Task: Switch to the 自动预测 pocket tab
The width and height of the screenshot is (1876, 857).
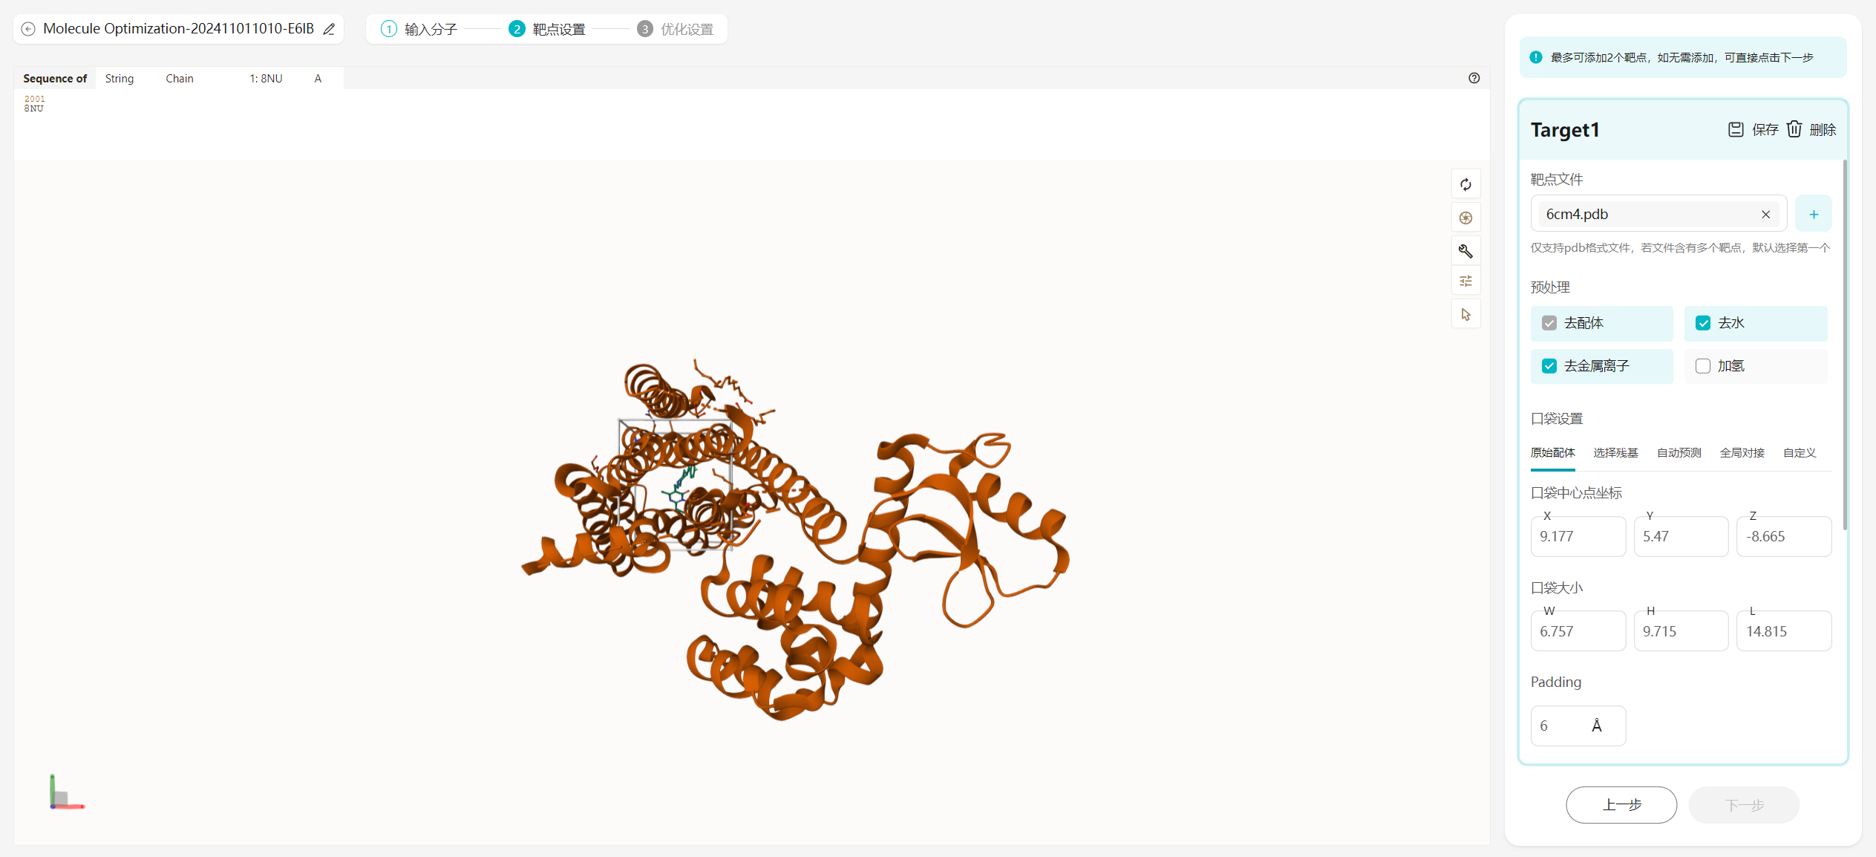Action: (1679, 452)
